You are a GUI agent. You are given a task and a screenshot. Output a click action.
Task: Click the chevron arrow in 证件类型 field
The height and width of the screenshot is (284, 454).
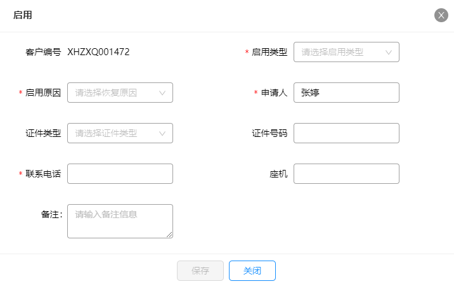click(162, 134)
